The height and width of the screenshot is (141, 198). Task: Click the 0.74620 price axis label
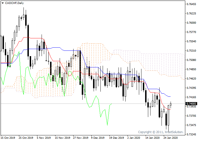tap(191, 79)
